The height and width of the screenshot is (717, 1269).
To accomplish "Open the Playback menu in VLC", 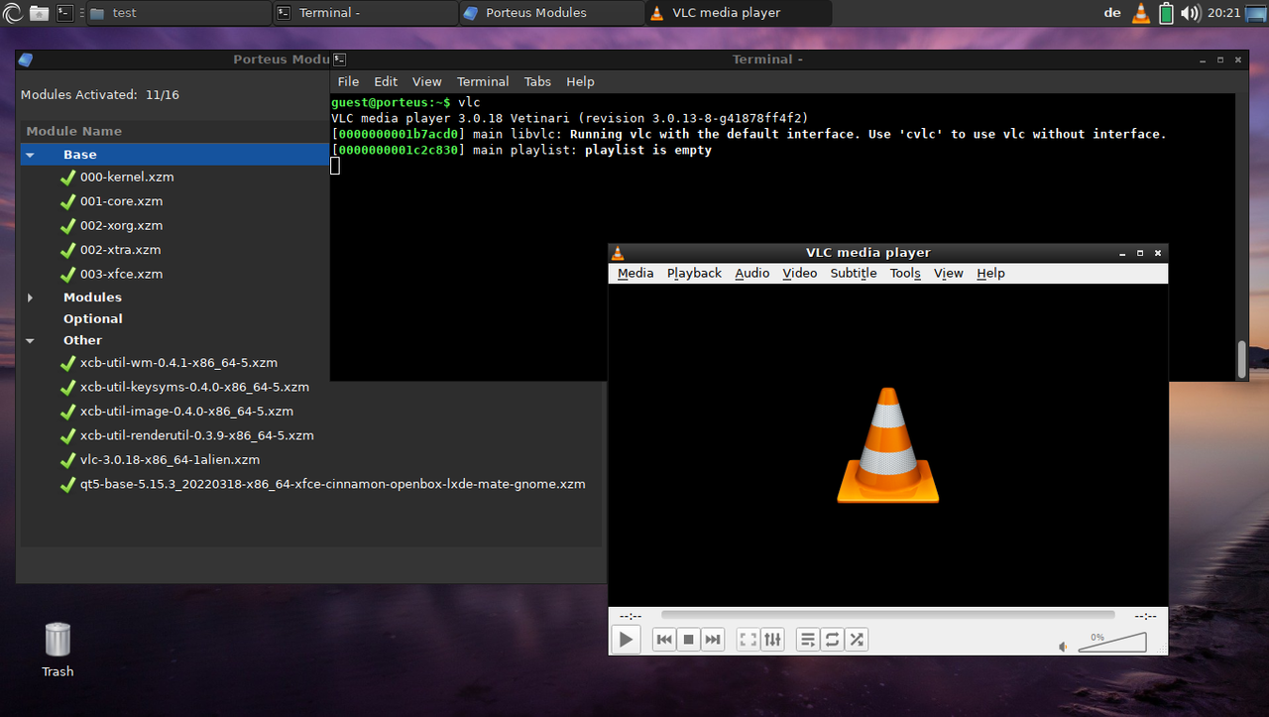I will (x=694, y=273).
